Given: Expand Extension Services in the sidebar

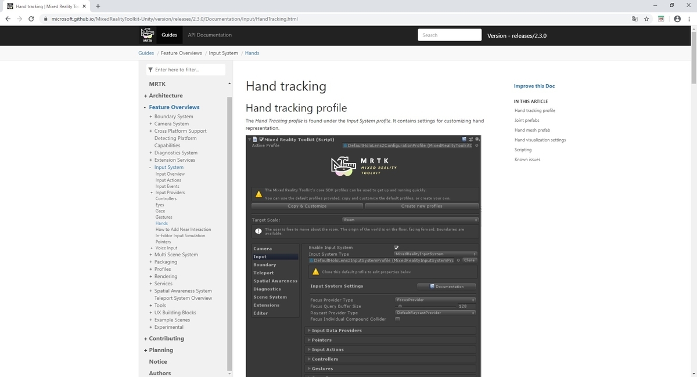Looking at the screenshot, I should 150,160.
